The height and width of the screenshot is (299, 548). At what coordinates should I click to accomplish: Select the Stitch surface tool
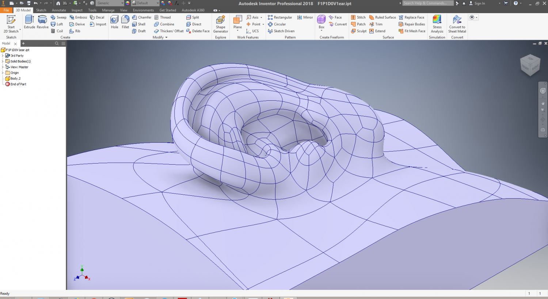point(358,17)
